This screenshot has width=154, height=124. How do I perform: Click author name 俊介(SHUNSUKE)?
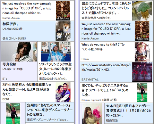tap(14, 38)
